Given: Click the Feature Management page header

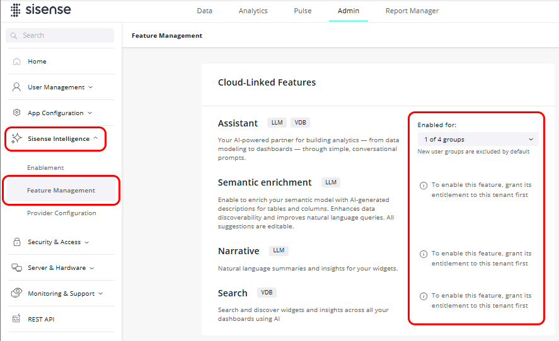Looking at the screenshot, I should point(167,36).
